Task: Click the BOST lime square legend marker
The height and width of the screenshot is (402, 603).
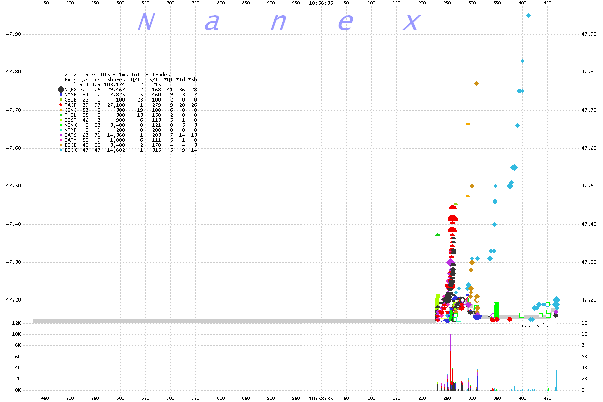Action: [x=61, y=120]
